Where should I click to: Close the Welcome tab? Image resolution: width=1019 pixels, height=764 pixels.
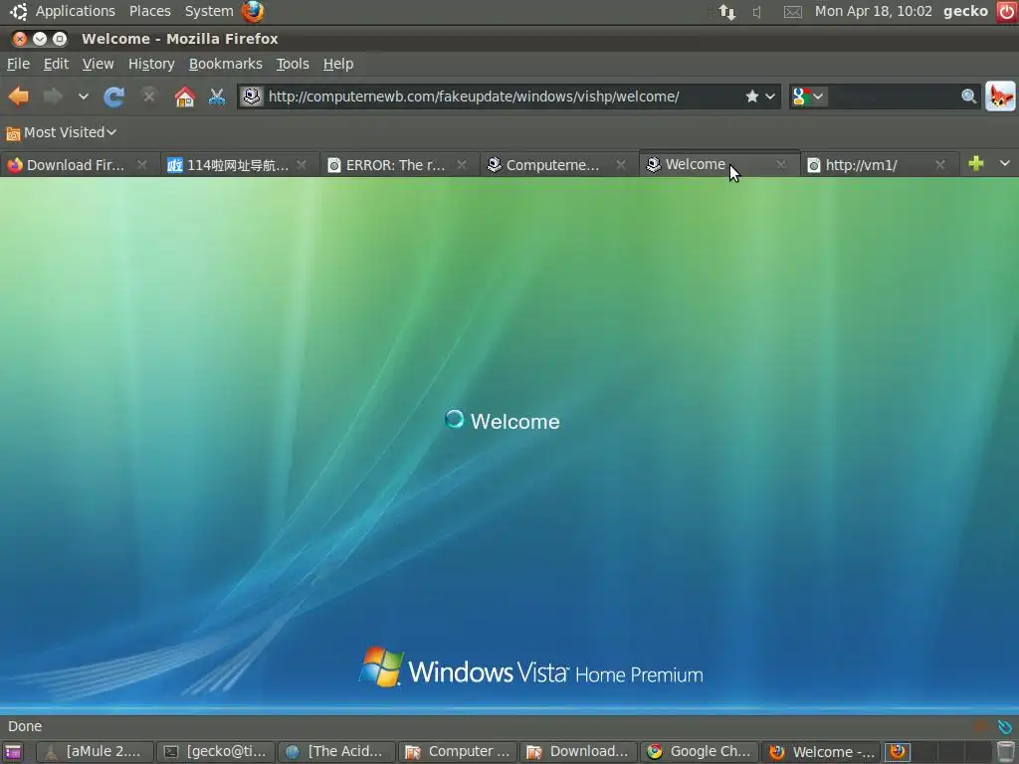(781, 165)
